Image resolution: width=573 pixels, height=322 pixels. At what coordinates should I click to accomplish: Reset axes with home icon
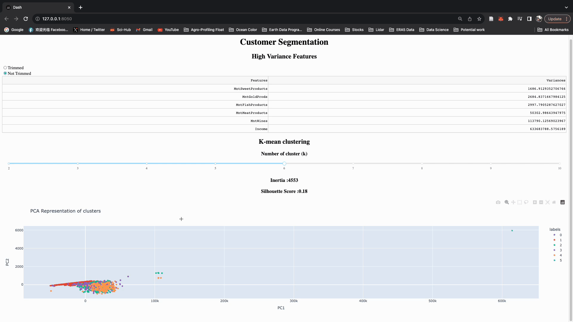click(554, 202)
